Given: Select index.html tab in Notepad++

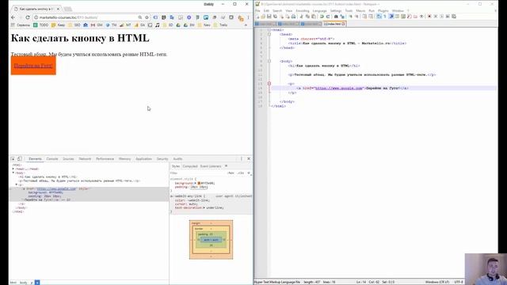Looking at the screenshot, I should [x=334, y=24].
